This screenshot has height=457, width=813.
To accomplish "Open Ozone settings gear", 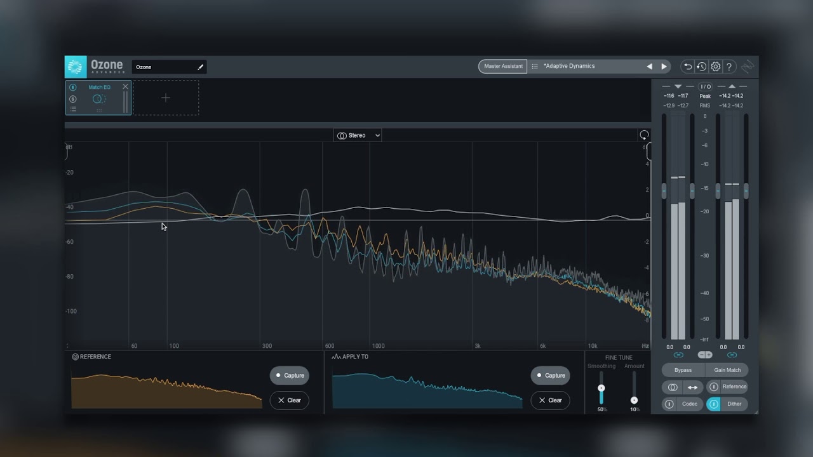I will tap(716, 66).
